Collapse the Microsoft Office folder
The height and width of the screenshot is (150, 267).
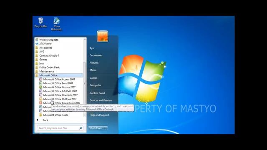[59, 75]
